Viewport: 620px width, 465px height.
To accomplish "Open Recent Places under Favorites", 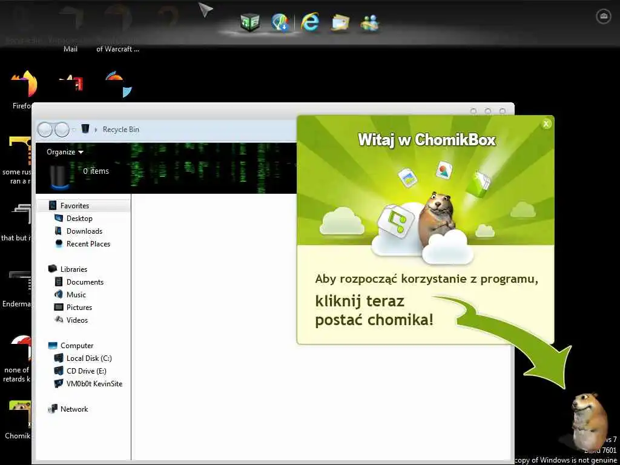I will [x=88, y=244].
